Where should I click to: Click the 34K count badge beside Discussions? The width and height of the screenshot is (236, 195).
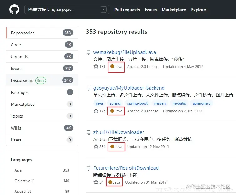(x=68, y=80)
